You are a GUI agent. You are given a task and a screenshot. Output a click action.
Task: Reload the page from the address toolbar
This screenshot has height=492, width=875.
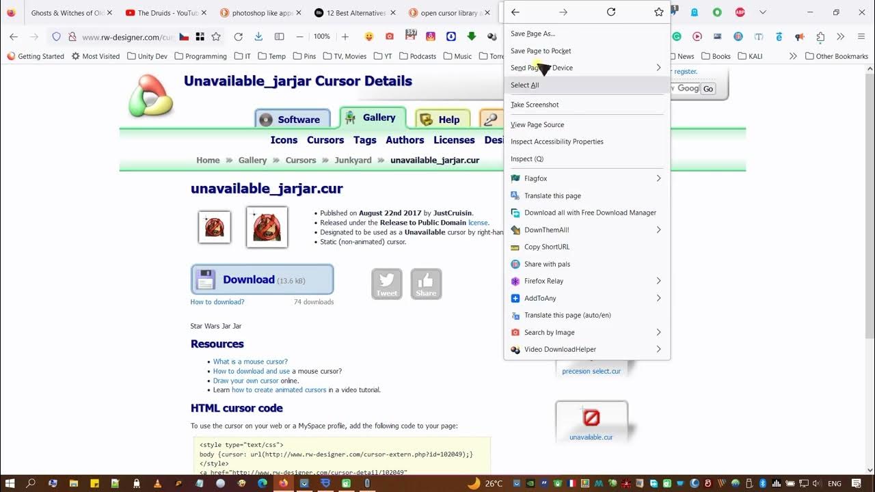[x=238, y=37]
